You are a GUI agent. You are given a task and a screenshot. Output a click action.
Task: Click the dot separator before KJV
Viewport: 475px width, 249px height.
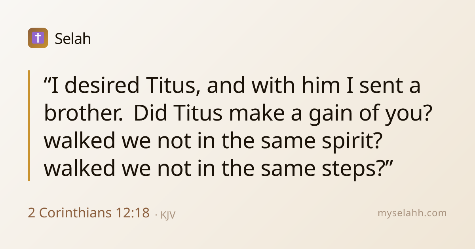tap(156, 215)
